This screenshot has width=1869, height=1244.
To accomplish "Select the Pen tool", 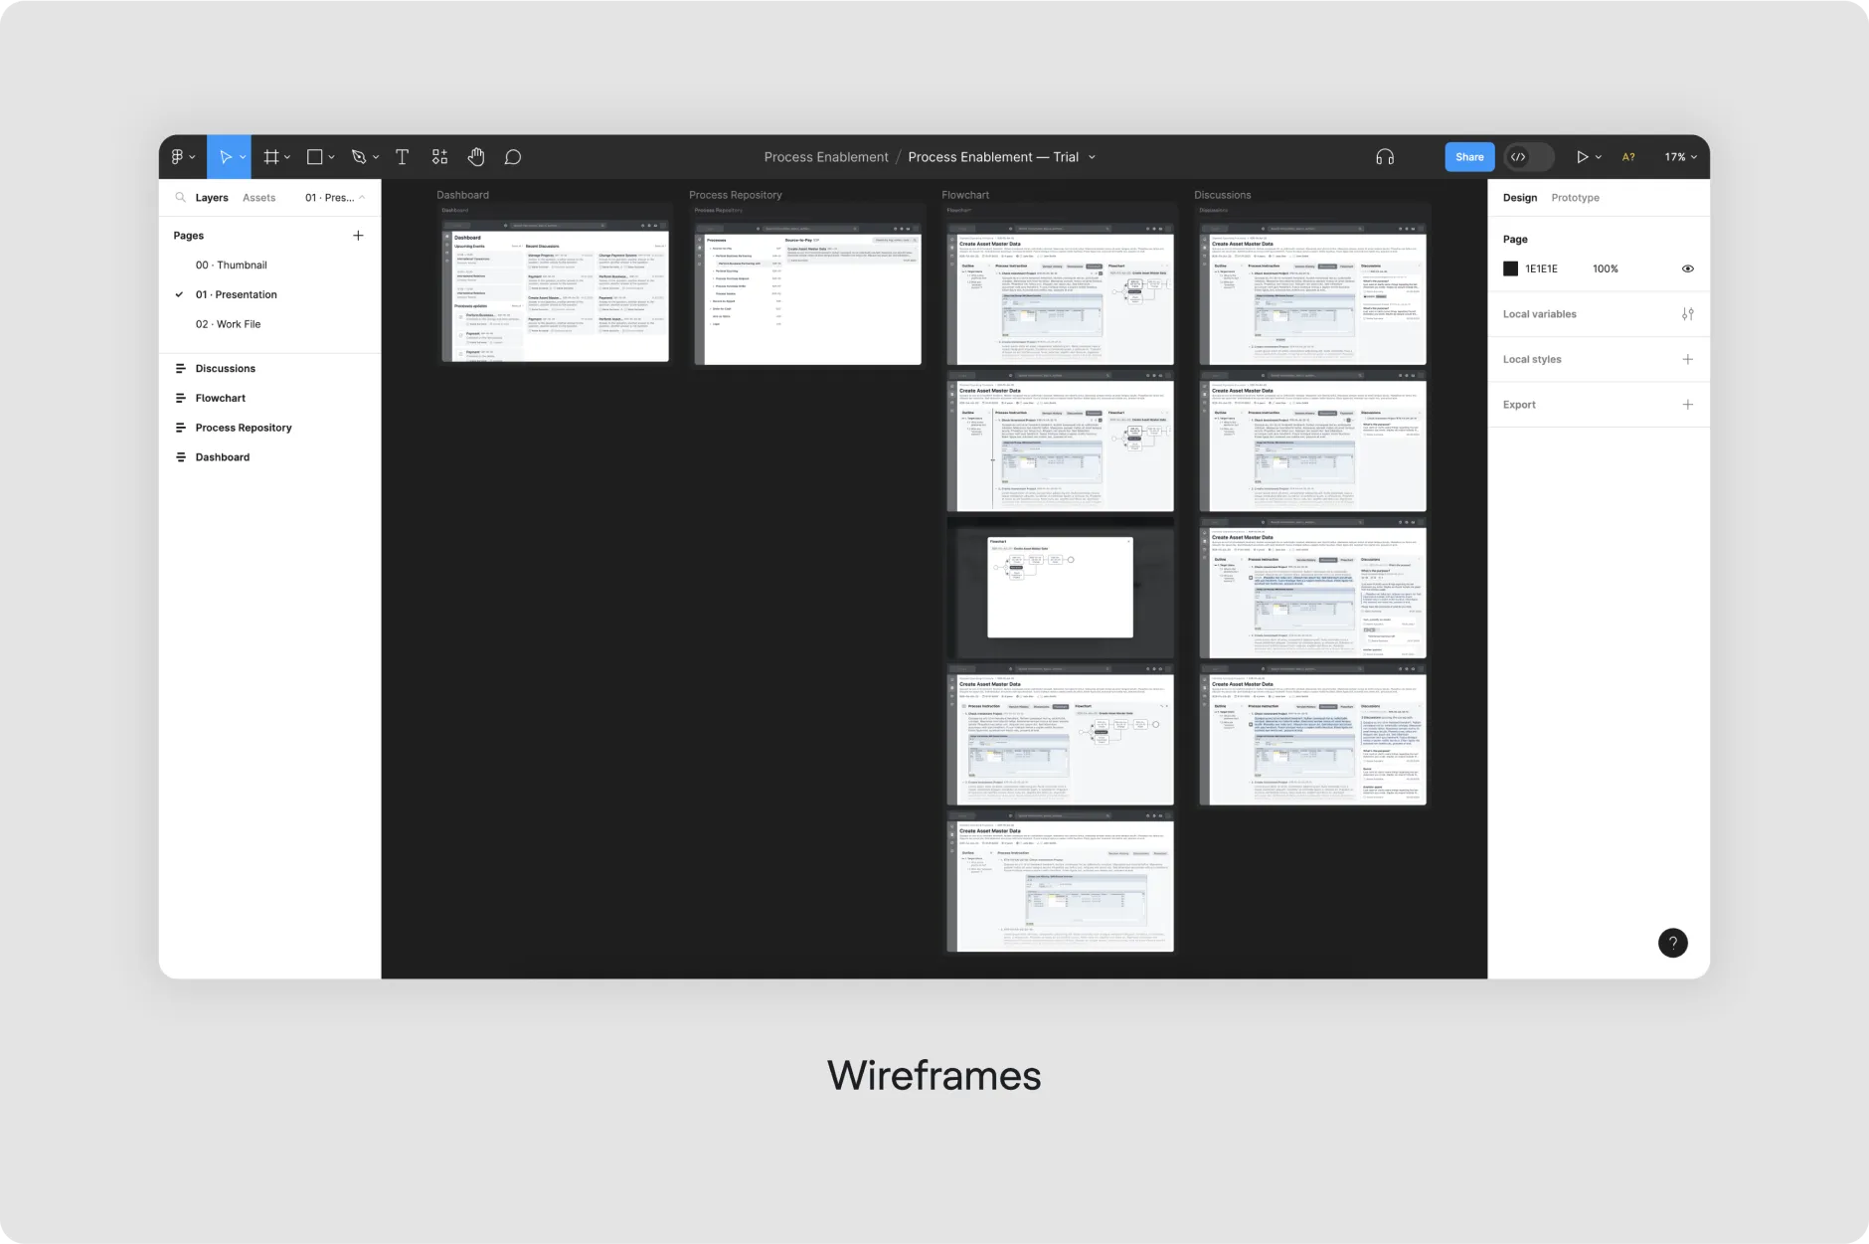I will 359,156.
